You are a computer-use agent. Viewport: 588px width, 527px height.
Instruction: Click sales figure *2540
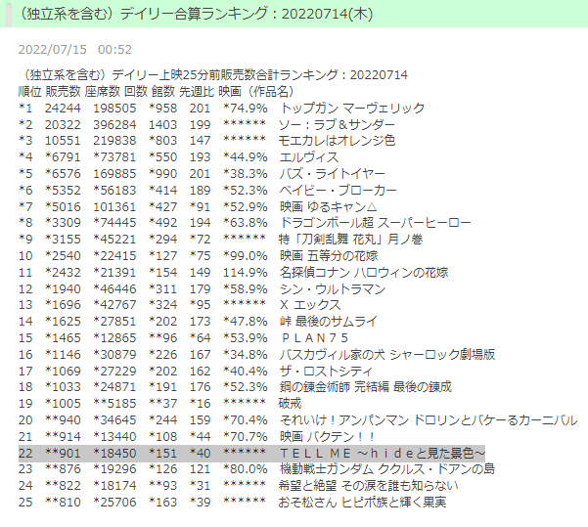pos(63,255)
